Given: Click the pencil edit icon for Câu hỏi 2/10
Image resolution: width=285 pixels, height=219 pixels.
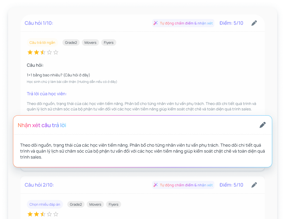Looking at the screenshot, I should point(254,185).
